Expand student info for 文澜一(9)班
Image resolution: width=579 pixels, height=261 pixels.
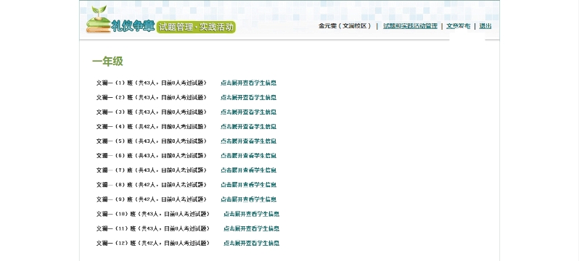[x=249, y=199]
